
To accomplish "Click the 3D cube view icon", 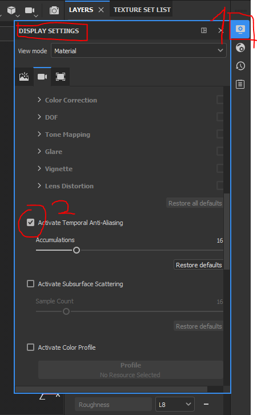I will point(11,10).
